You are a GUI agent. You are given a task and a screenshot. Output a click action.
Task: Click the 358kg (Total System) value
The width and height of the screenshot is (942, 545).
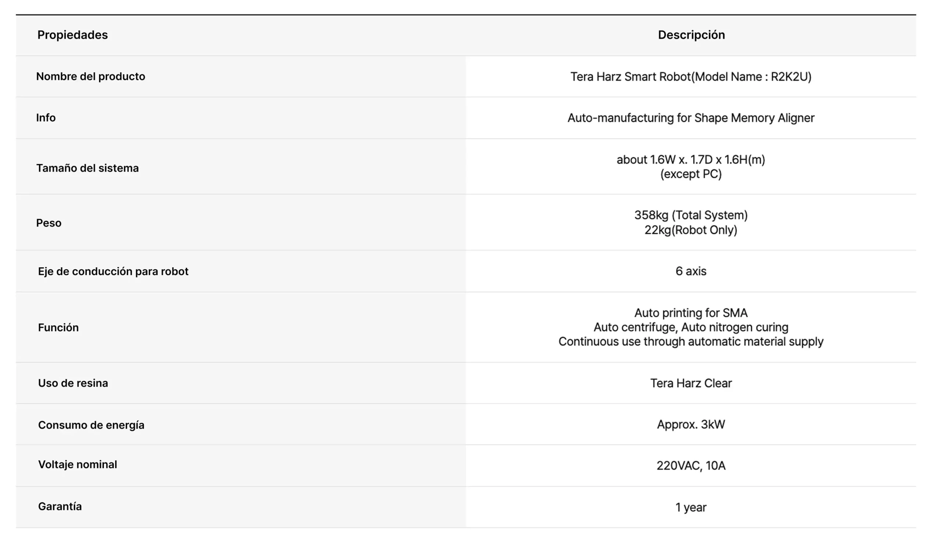click(691, 215)
